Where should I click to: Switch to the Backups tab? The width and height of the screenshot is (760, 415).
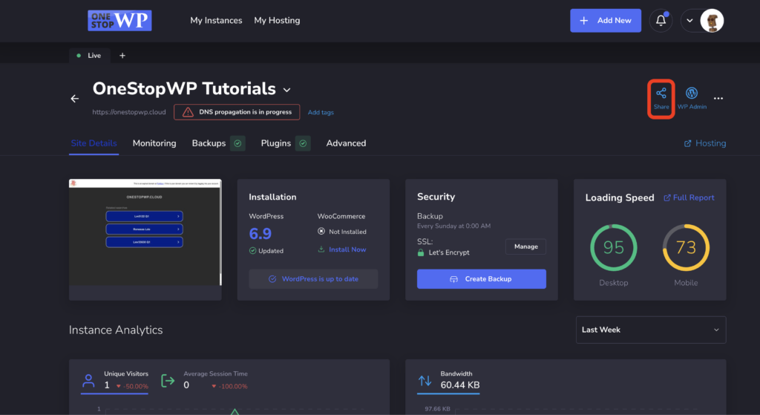pyautogui.click(x=209, y=143)
